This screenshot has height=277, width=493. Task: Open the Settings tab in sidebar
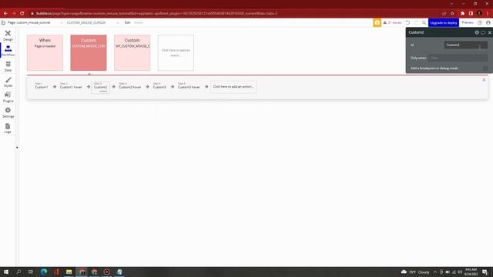tap(8, 112)
